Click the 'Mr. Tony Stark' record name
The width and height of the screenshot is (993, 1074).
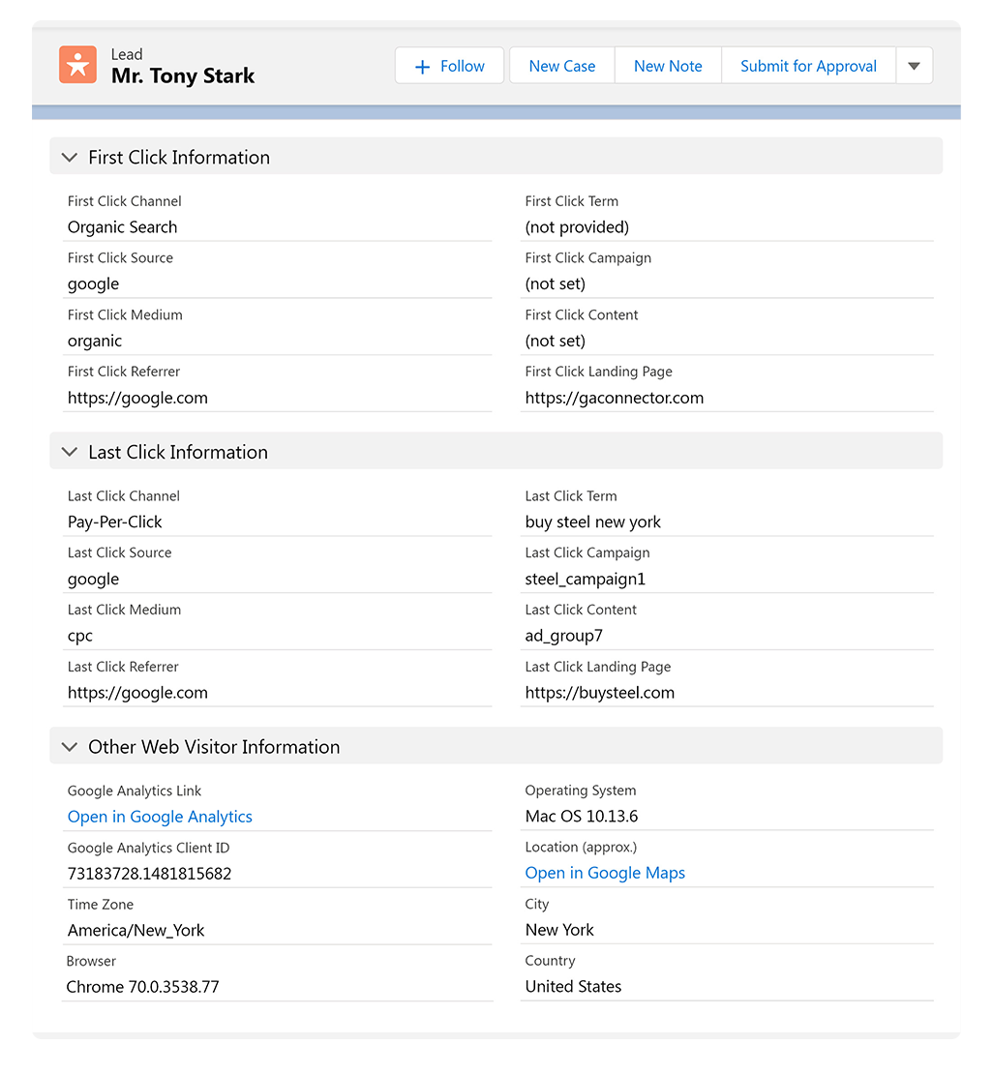point(182,76)
